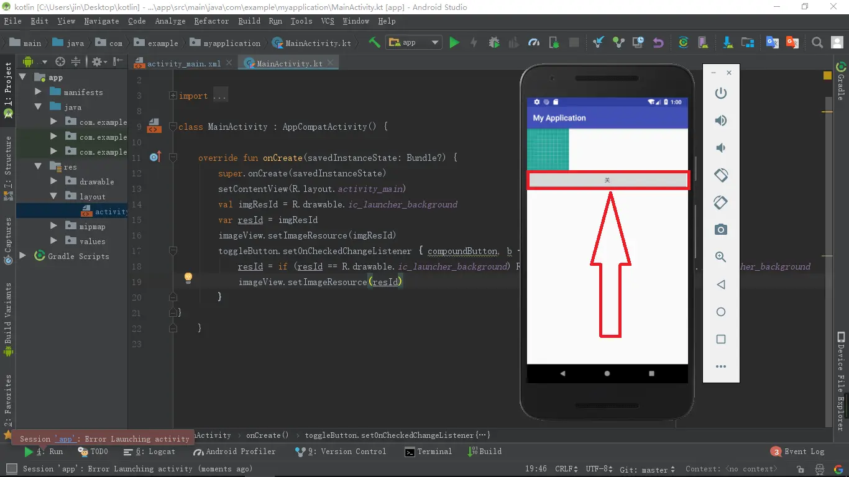
Task: Expand the folded import block
Action: tap(173, 96)
